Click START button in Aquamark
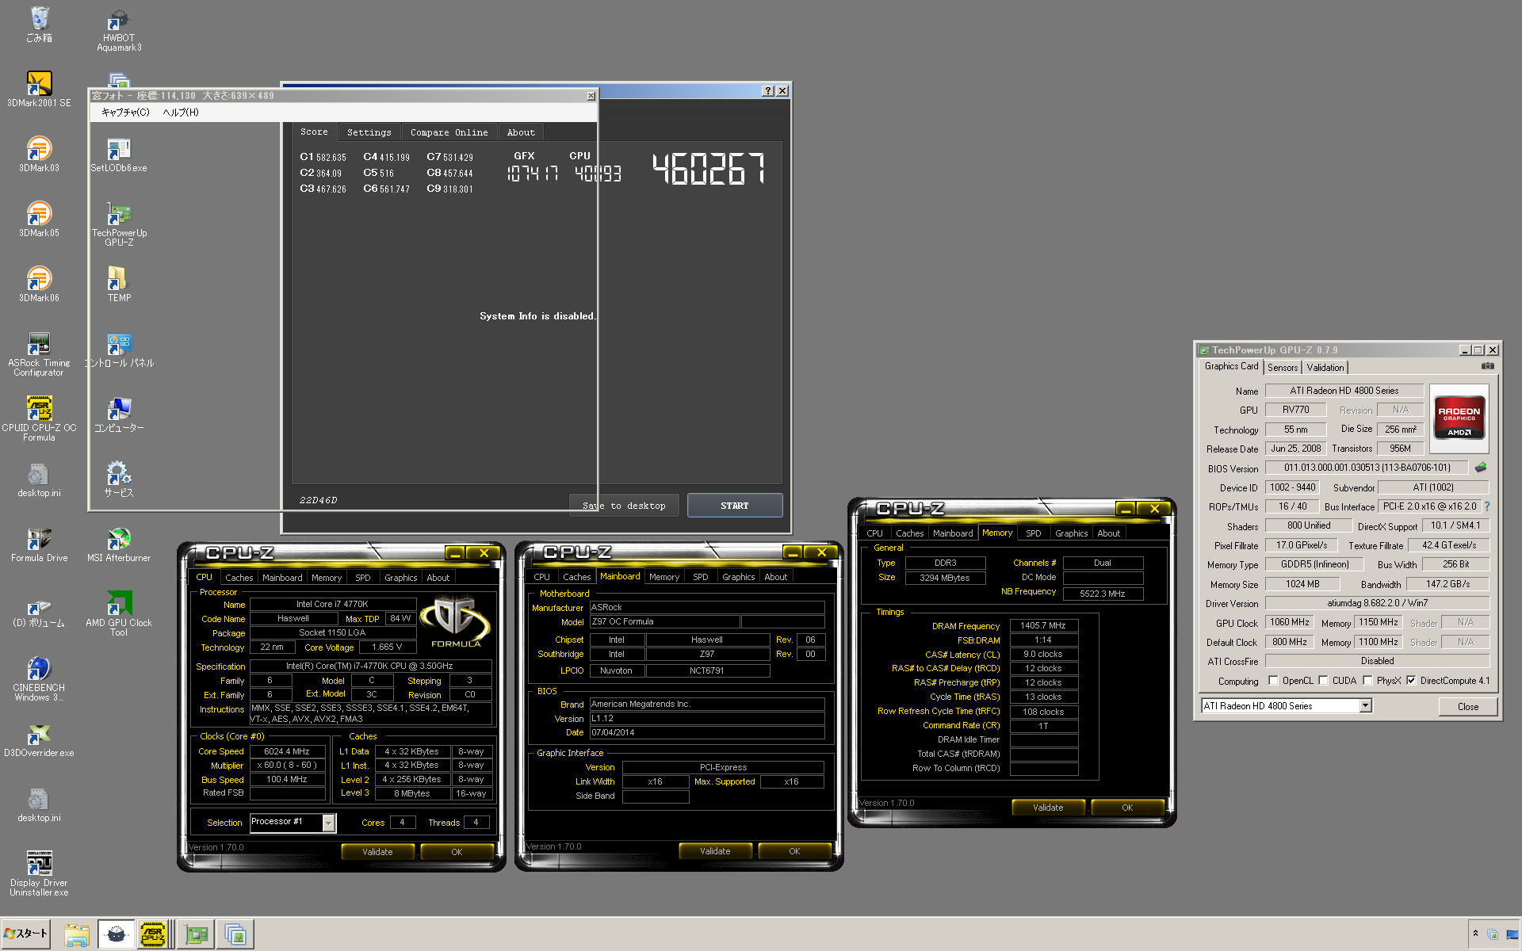The image size is (1522, 951). pos(735,506)
